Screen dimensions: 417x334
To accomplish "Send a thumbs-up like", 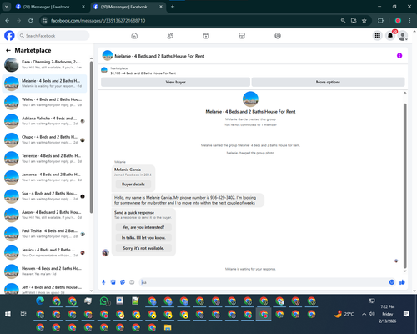I will pos(402,282).
